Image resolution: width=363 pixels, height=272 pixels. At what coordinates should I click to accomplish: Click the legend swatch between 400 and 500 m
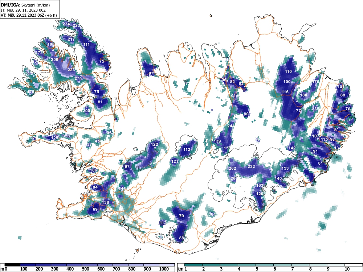click(x=74, y=265)
